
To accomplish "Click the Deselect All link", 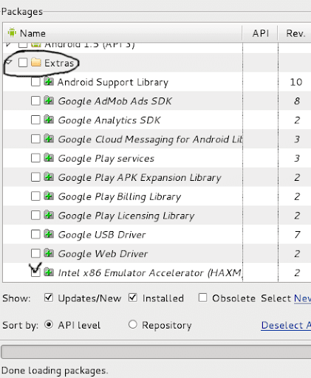I will click(286, 326).
